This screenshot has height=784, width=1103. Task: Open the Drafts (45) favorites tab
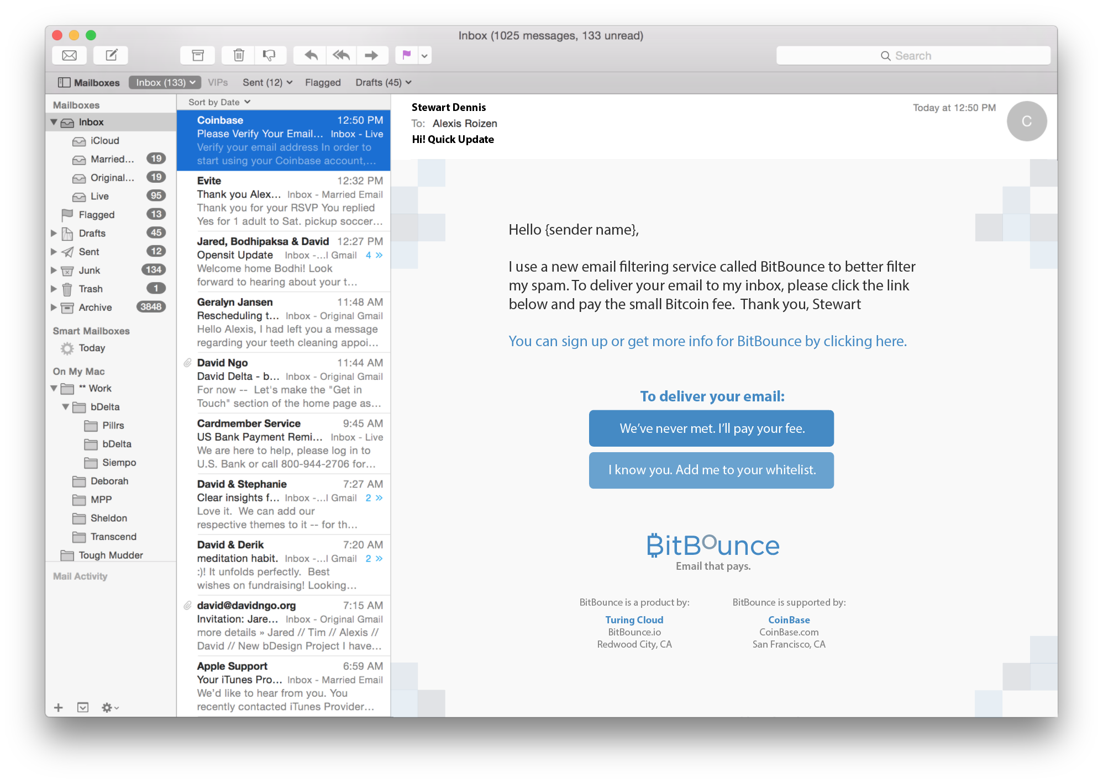click(x=384, y=83)
